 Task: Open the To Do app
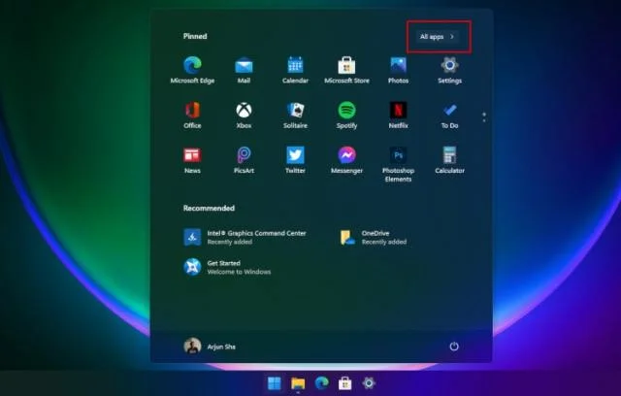point(449,115)
